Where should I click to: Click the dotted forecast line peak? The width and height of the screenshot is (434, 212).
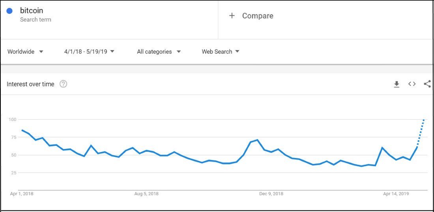click(x=424, y=120)
